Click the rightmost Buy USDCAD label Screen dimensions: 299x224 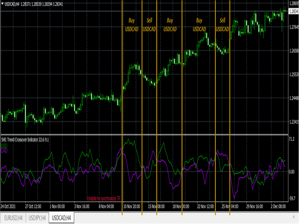click(199, 25)
